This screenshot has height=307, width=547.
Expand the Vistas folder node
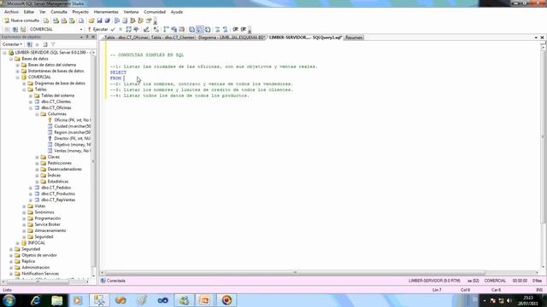click(x=24, y=206)
